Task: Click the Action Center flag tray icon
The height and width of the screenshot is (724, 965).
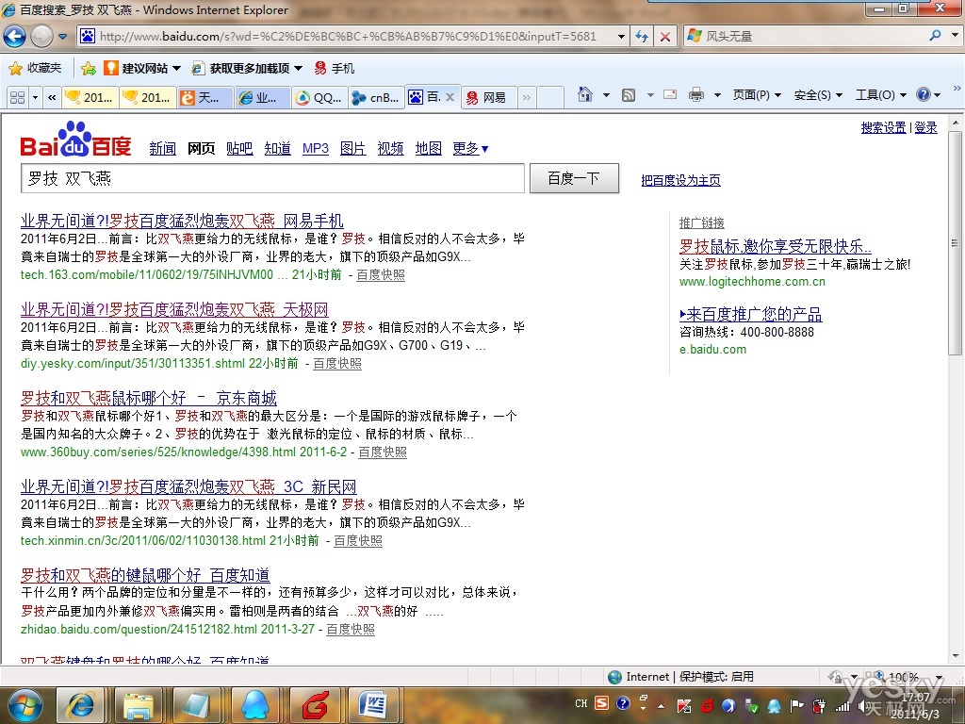Action: point(796,705)
